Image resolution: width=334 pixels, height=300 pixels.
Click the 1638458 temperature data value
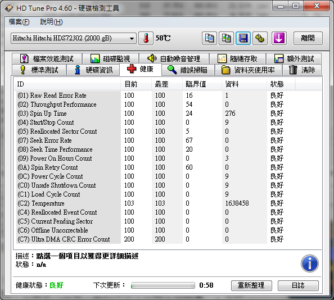(237, 203)
